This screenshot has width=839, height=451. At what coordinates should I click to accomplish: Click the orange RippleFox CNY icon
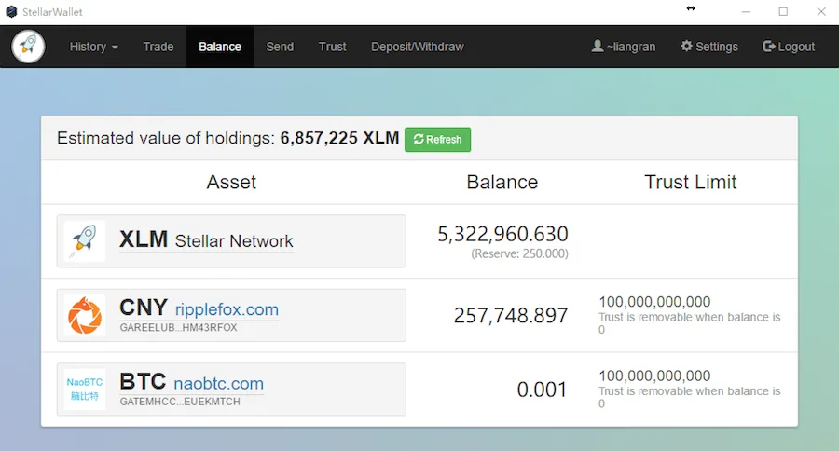[85, 315]
